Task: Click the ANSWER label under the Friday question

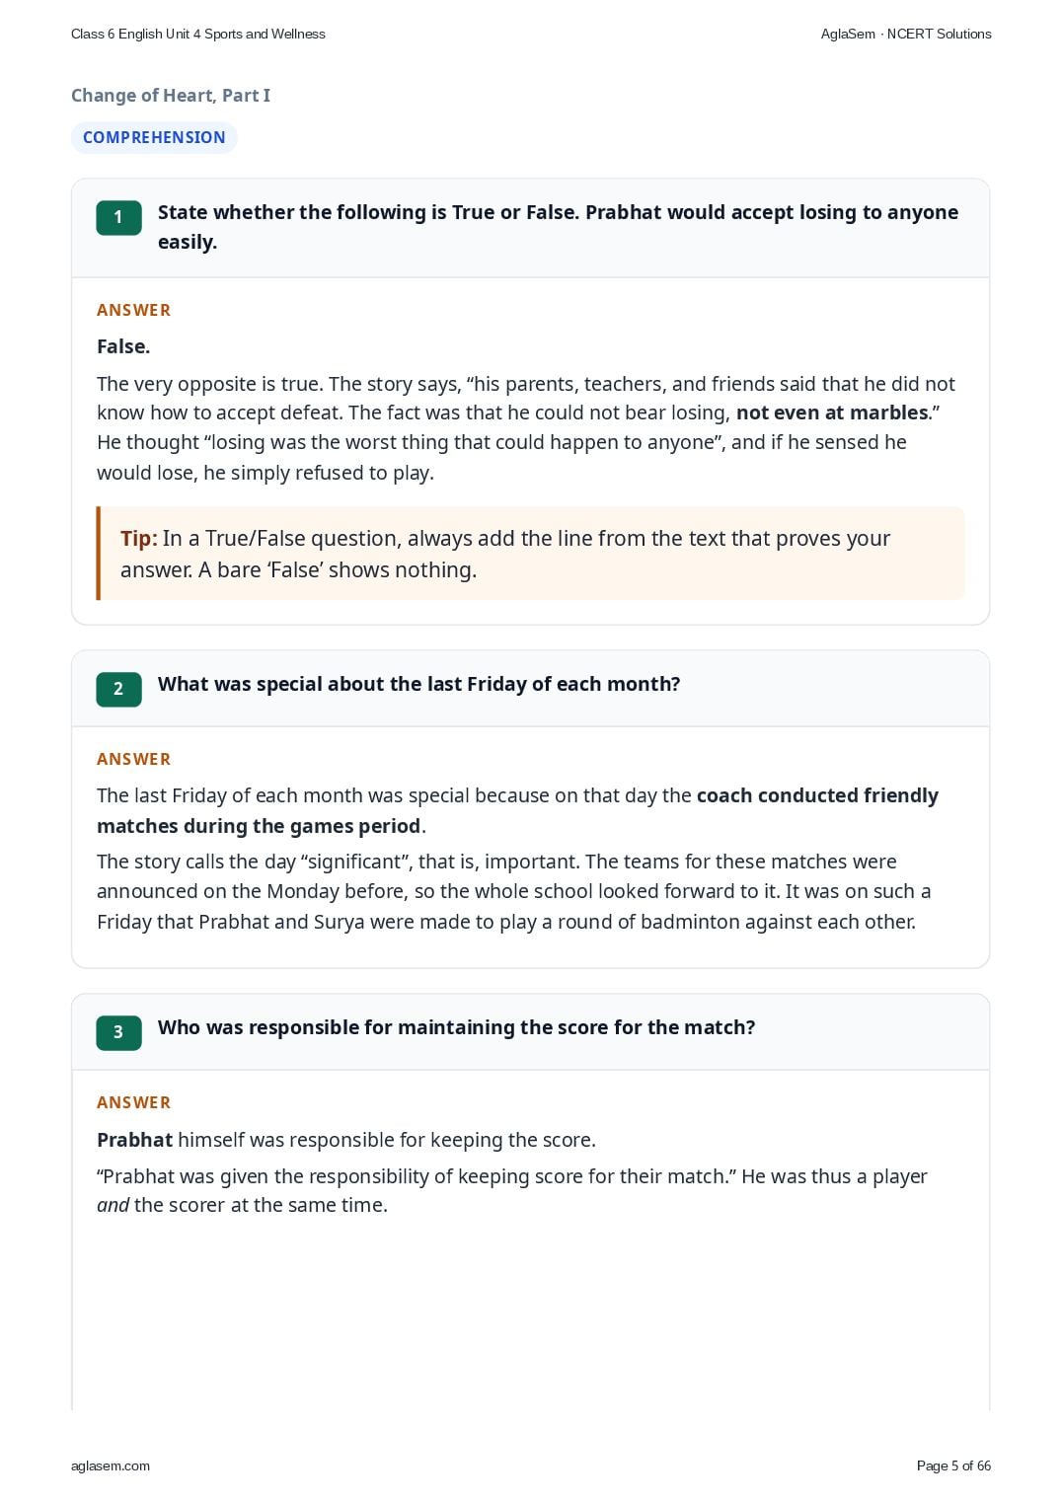Action: [x=133, y=759]
